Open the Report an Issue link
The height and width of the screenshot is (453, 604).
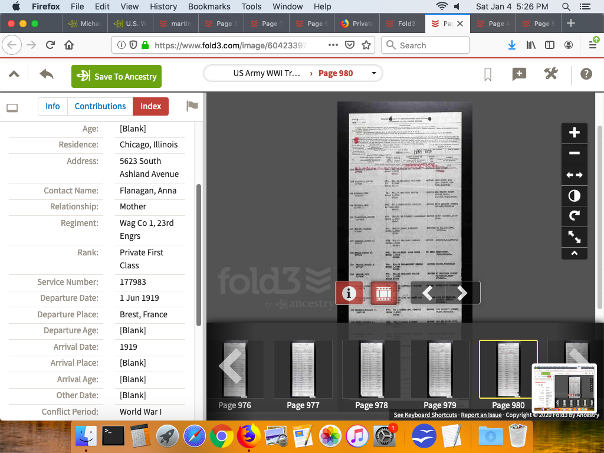click(481, 415)
